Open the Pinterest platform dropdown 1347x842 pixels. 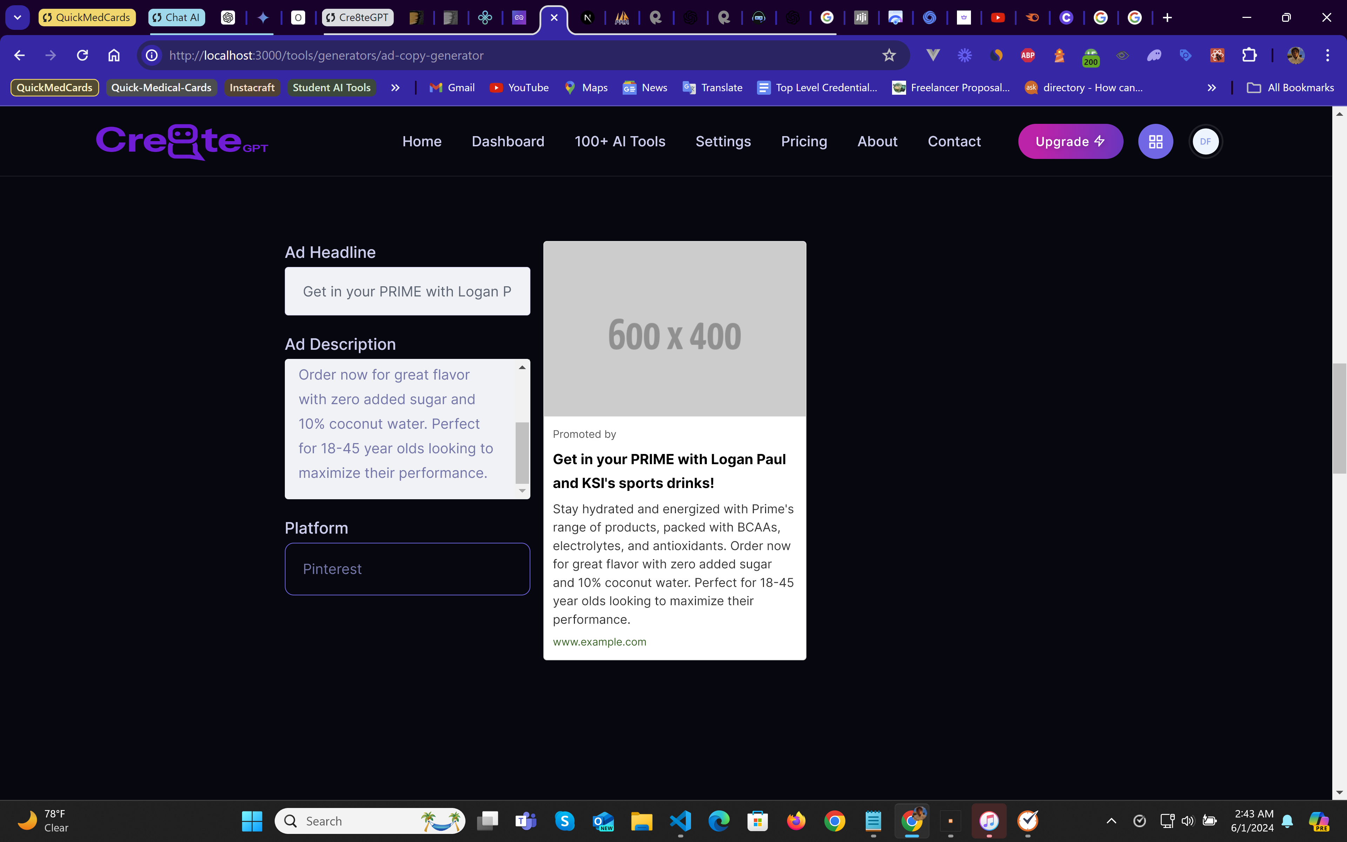click(x=407, y=569)
